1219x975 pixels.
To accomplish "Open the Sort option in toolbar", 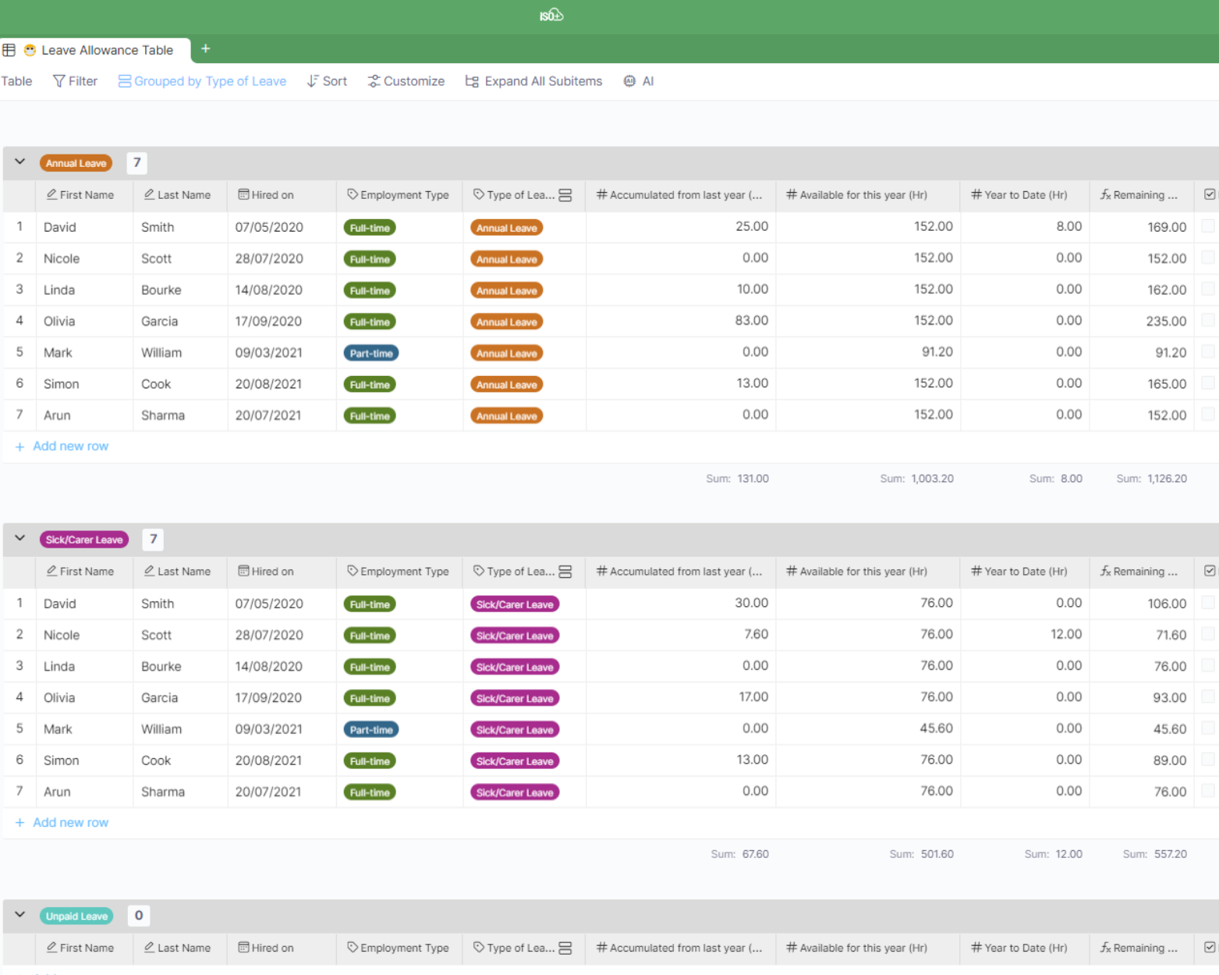I will tap(327, 81).
